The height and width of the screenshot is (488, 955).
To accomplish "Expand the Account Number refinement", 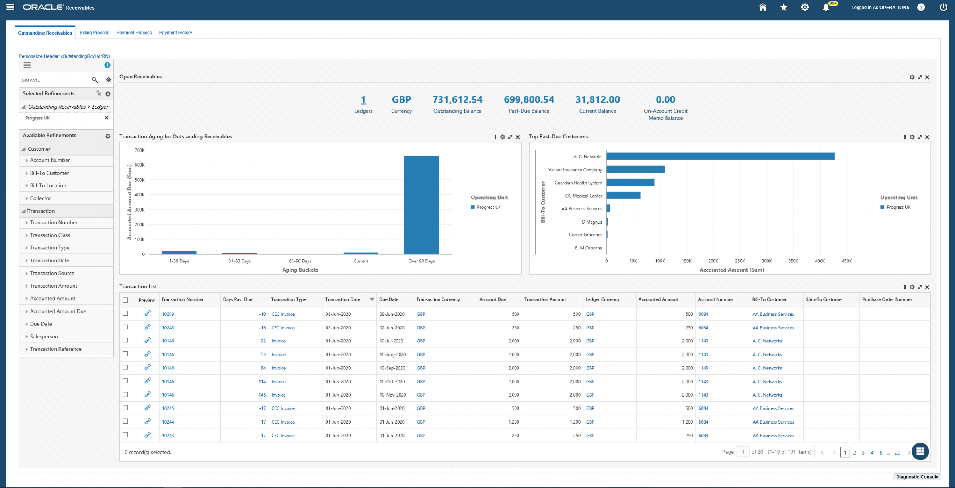I will click(26, 160).
